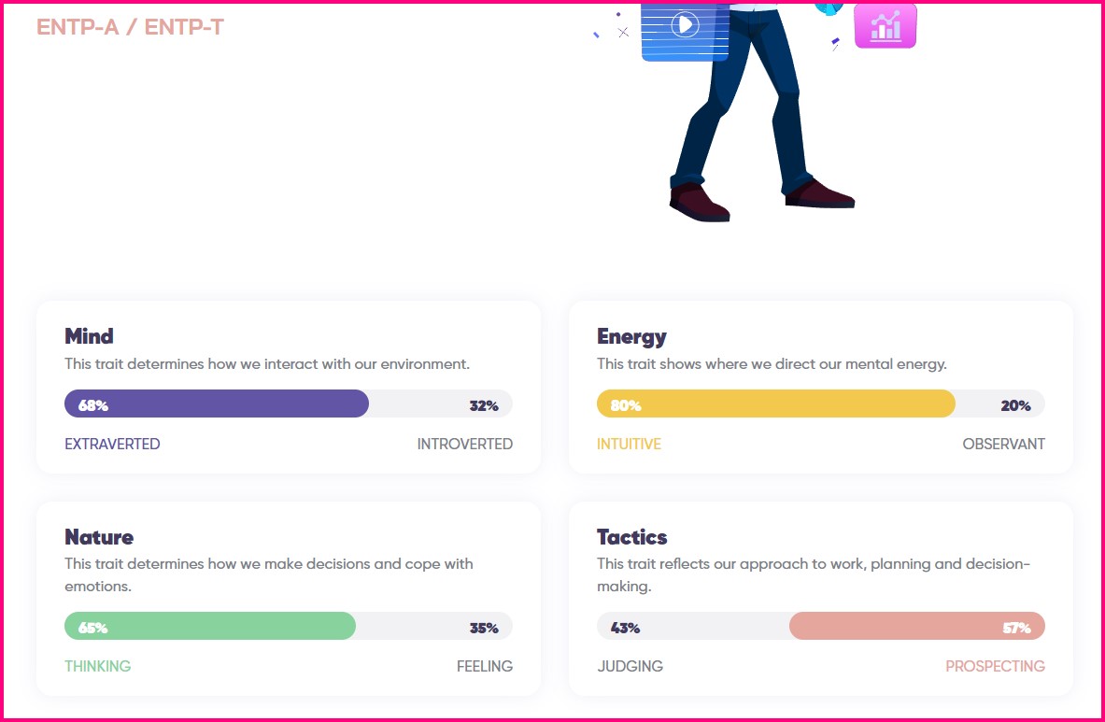Click the pink bar chart icon
Screen dimensions: 1105x722
(x=885, y=26)
